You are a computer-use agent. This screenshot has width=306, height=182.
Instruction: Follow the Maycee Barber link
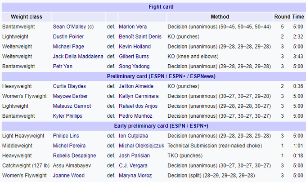point(70,96)
